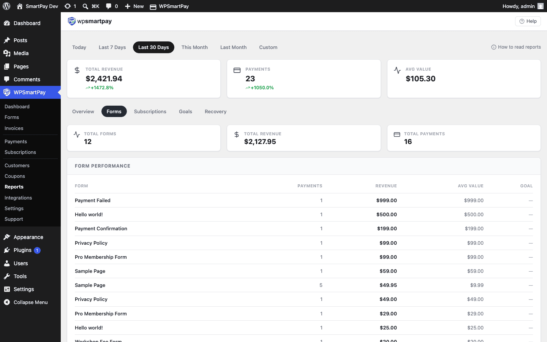547x342 pixels.
Task: Click Collapse Menu label
Action: (31, 302)
